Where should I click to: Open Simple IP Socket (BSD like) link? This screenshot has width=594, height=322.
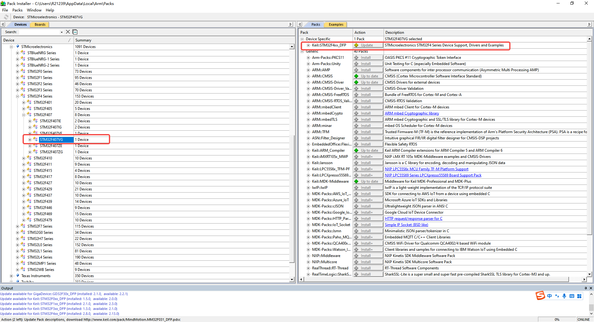click(x=406, y=225)
